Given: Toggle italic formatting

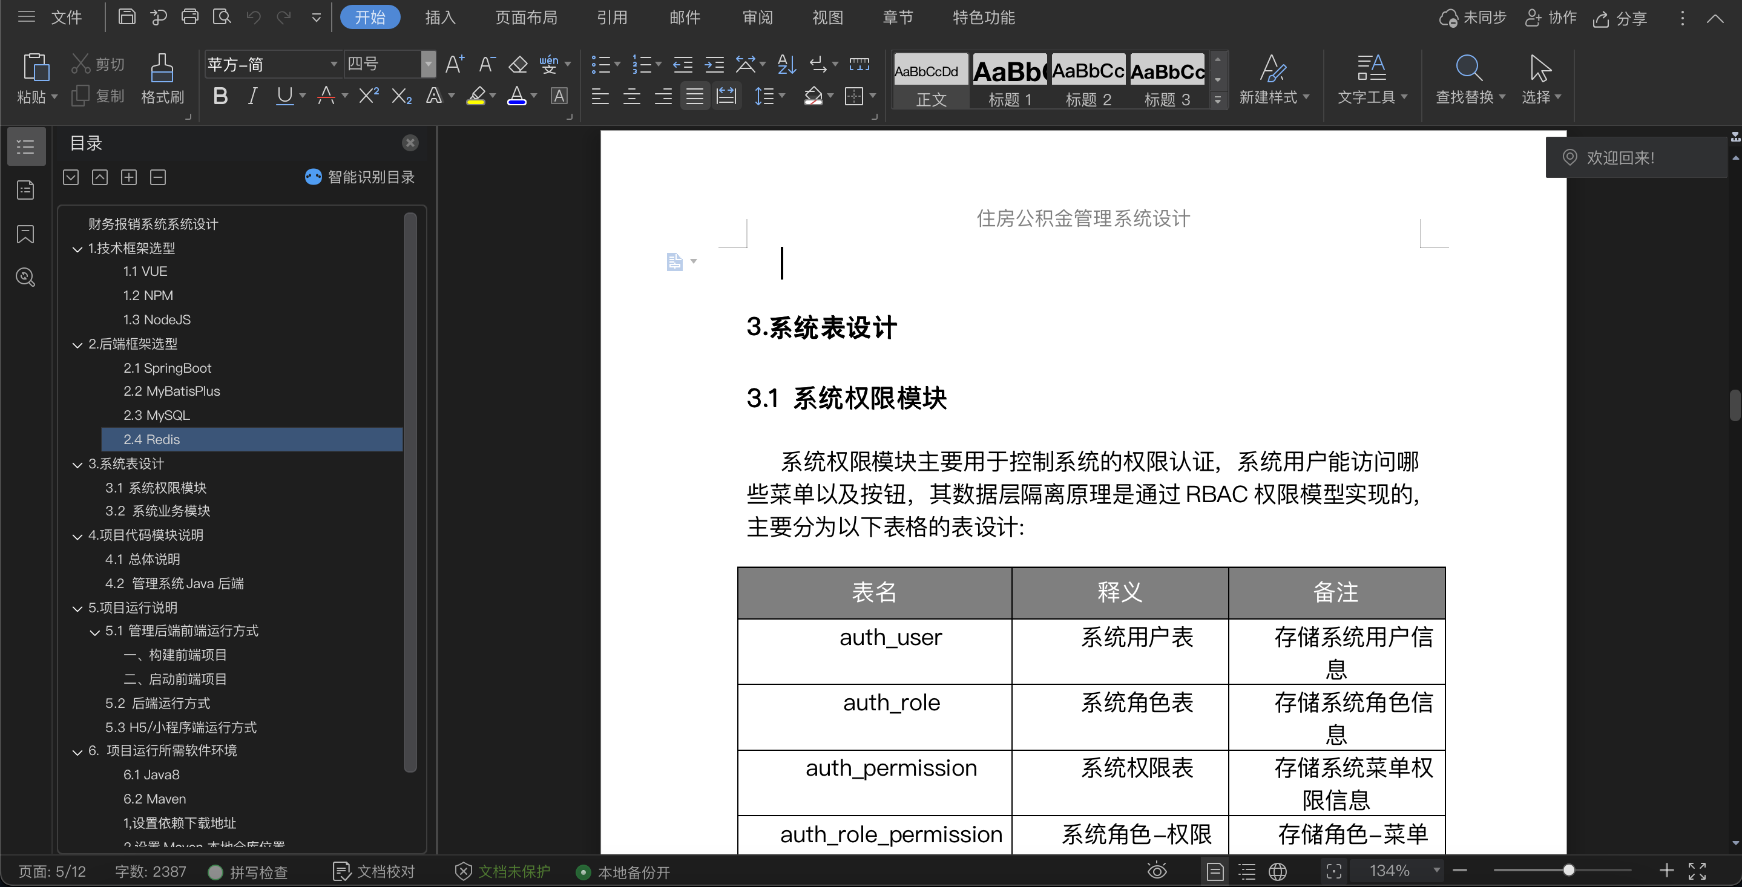Looking at the screenshot, I should click(252, 96).
